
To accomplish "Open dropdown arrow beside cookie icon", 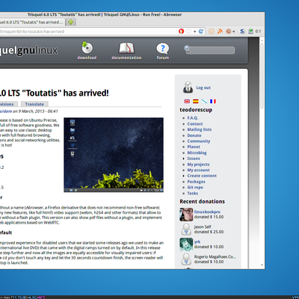I will (x=233, y=31).
